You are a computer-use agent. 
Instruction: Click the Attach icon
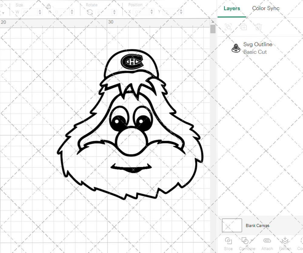(267, 241)
